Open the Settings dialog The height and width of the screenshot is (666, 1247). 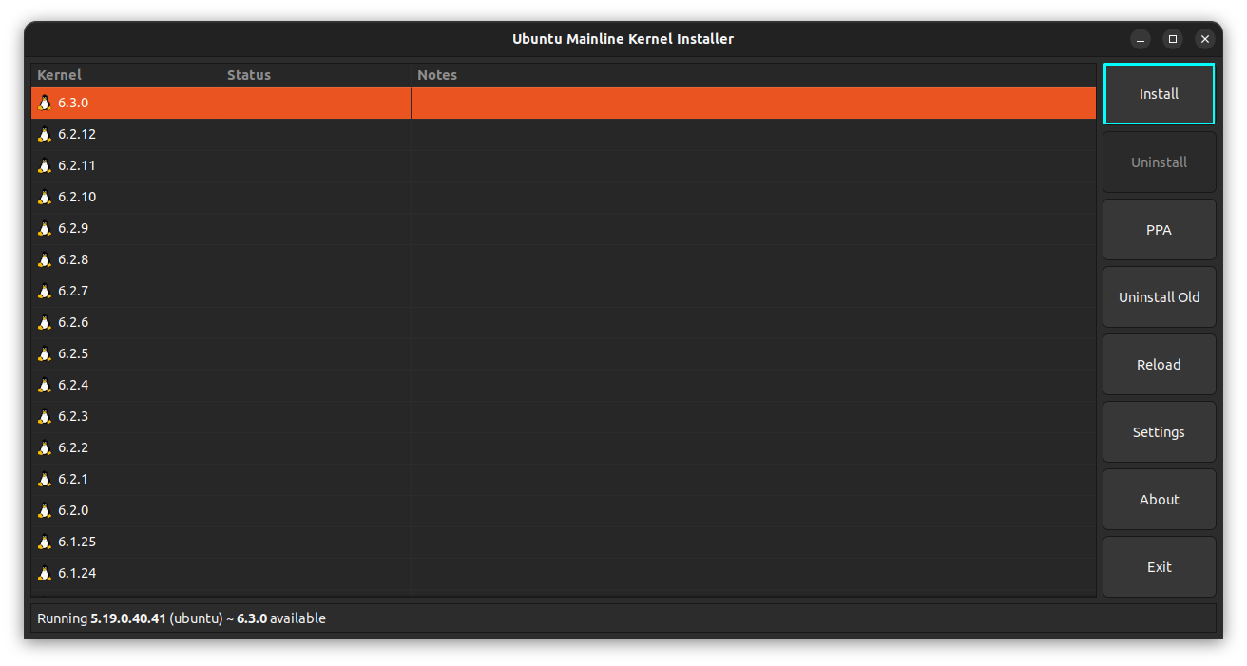click(x=1159, y=432)
